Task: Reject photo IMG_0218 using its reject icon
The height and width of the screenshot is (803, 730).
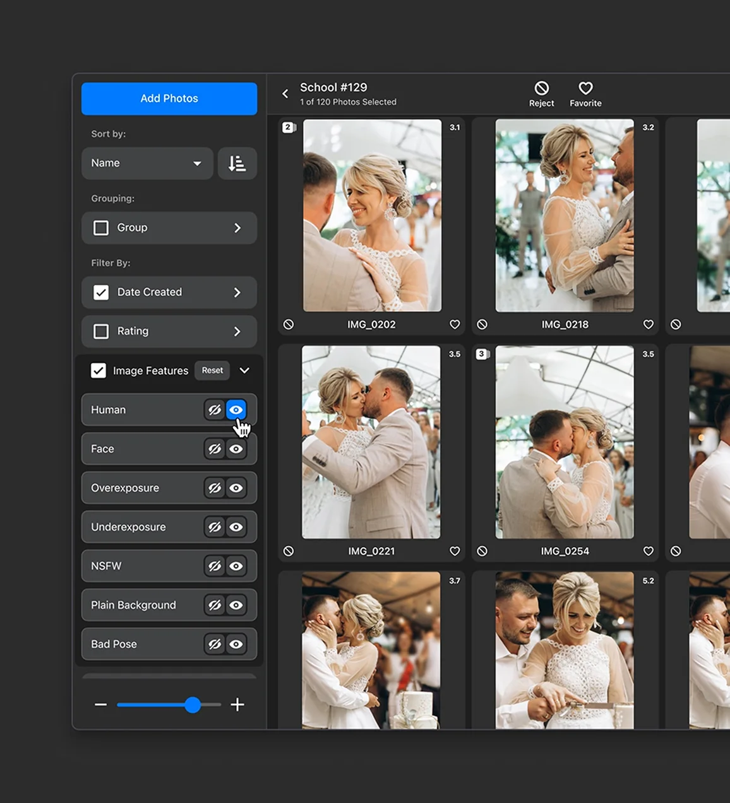Action: tap(482, 324)
